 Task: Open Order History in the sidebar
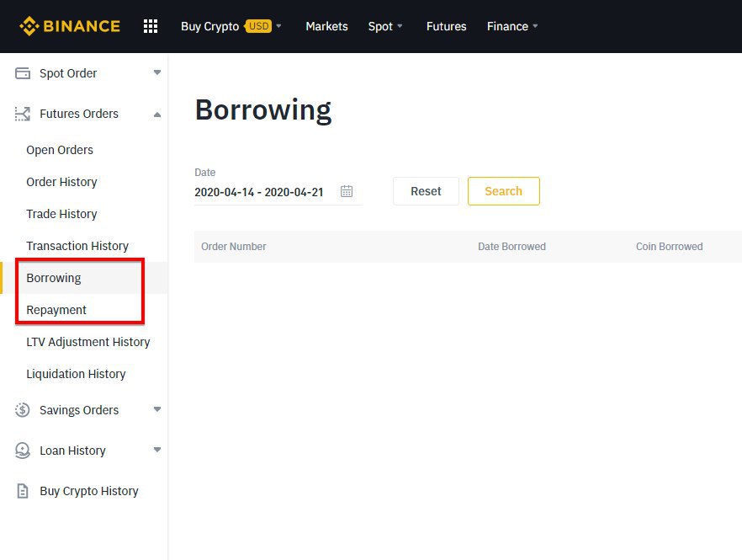click(61, 182)
